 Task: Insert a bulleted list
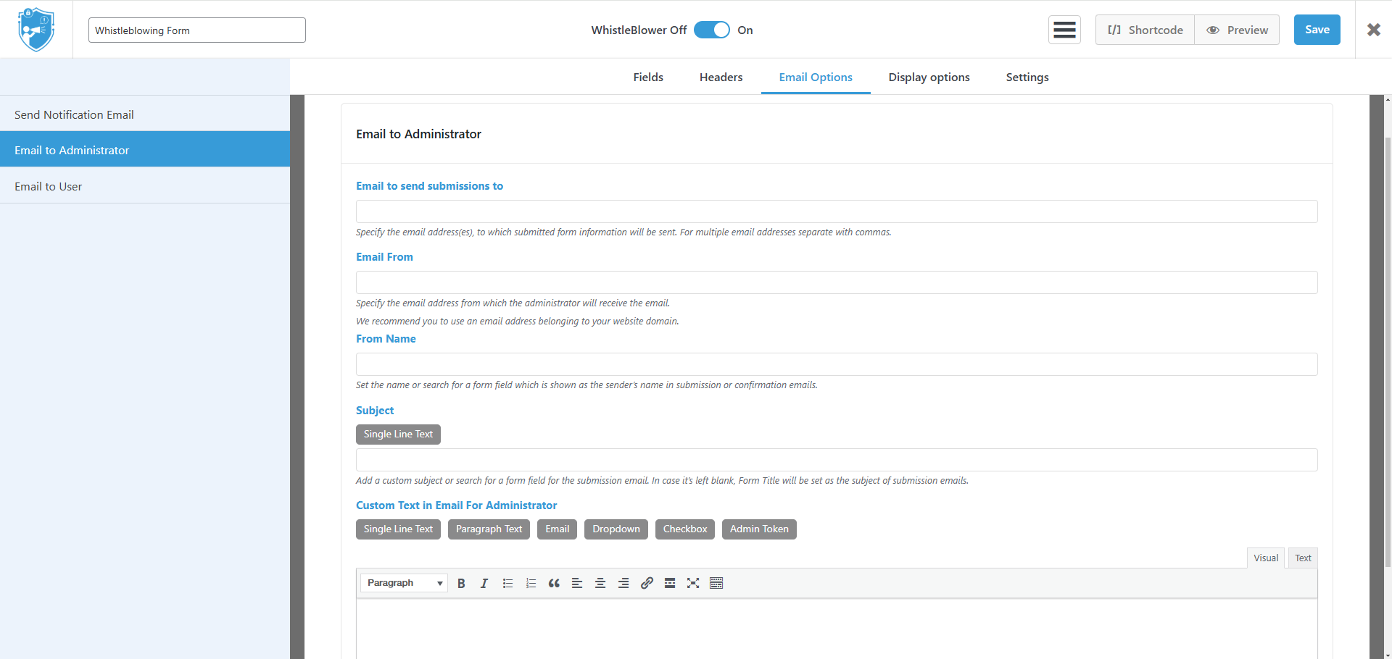click(x=507, y=583)
